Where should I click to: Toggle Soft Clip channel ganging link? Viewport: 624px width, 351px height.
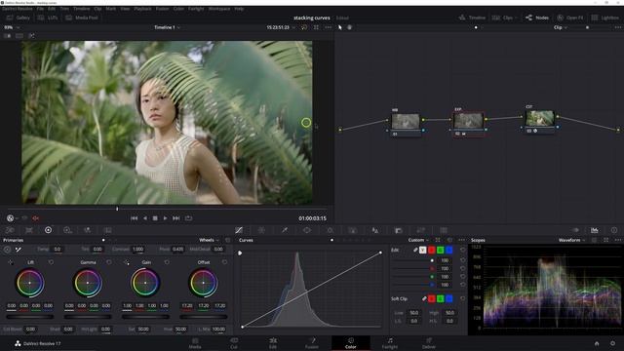tap(424, 298)
